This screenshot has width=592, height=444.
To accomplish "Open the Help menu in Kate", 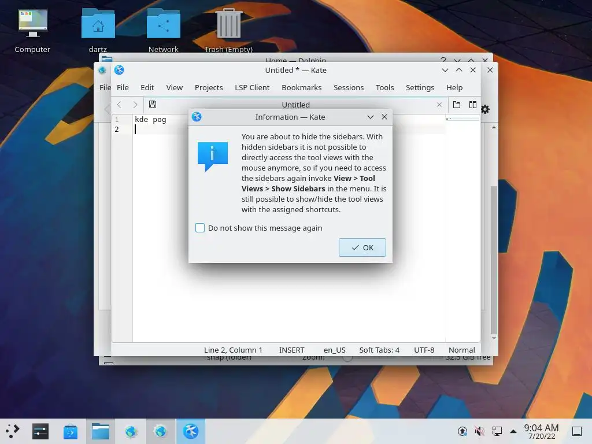I will pos(454,88).
